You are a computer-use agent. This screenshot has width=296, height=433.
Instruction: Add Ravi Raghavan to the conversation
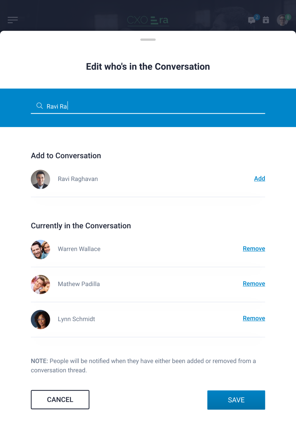pos(260,179)
